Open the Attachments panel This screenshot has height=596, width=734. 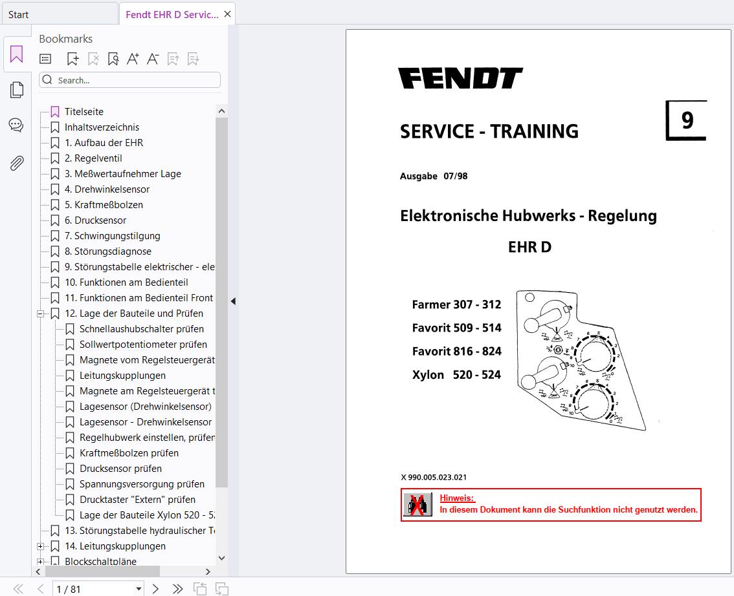(x=16, y=163)
